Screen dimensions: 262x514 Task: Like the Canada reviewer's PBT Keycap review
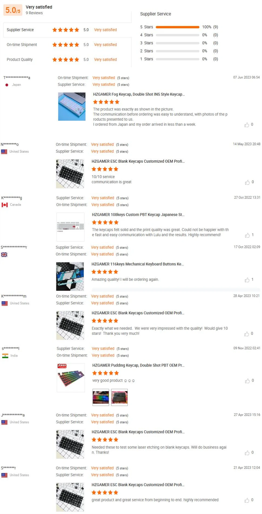pyautogui.click(x=247, y=235)
